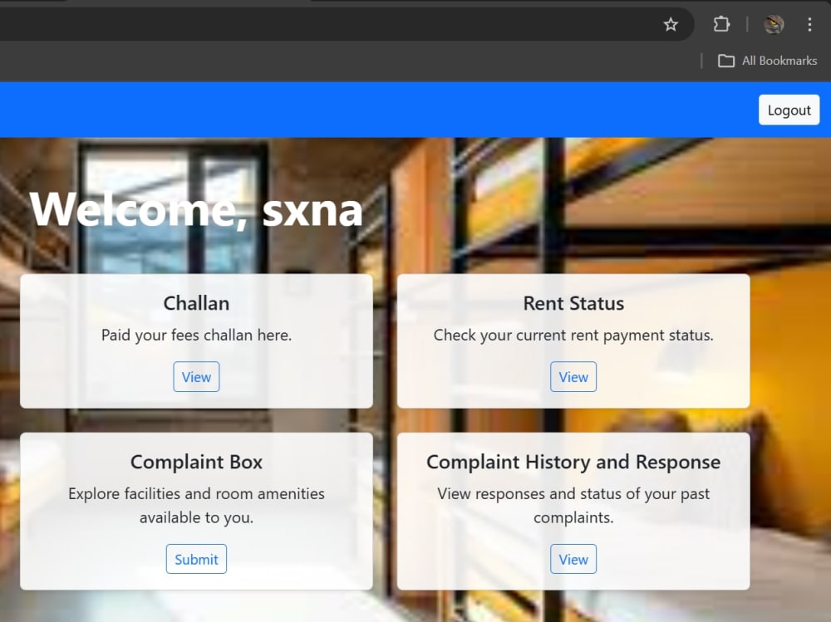This screenshot has height=622, width=831.
Task: Click 'View responses and status' description
Action: tap(573, 506)
